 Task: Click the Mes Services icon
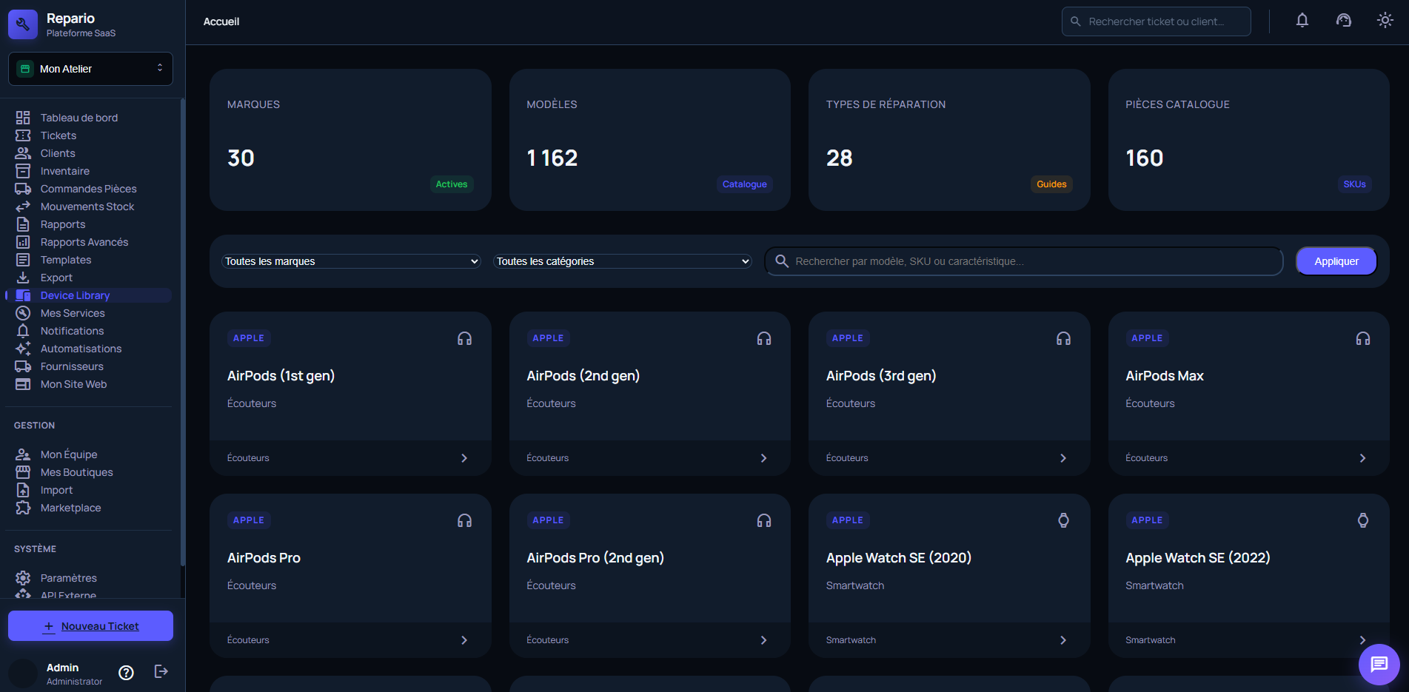pos(23,313)
